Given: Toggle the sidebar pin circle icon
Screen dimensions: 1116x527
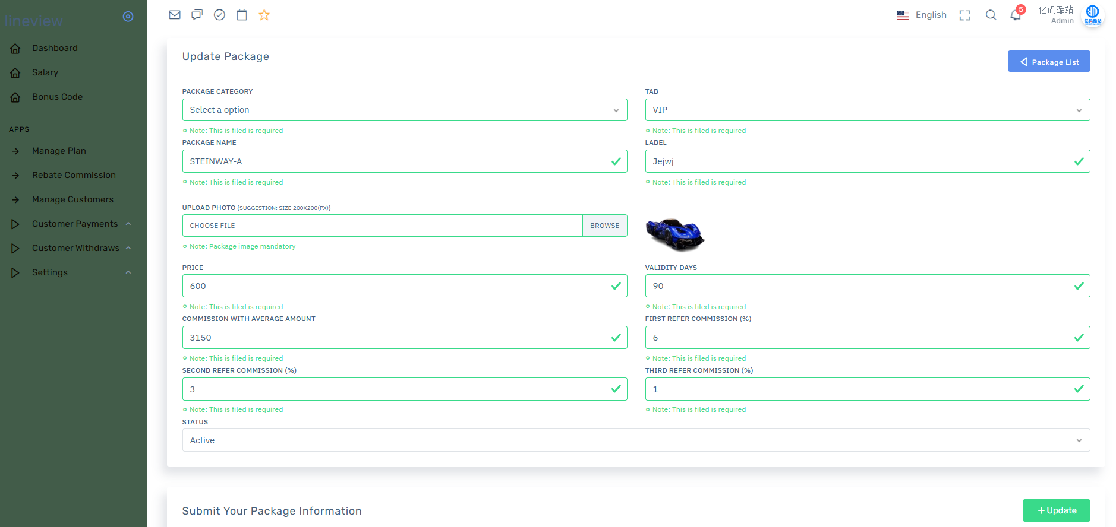Looking at the screenshot, I should click(128, 17).
